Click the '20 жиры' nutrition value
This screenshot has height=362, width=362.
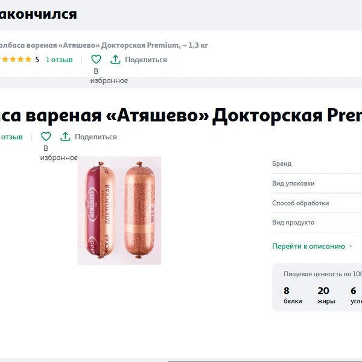[x=326, y=296]
